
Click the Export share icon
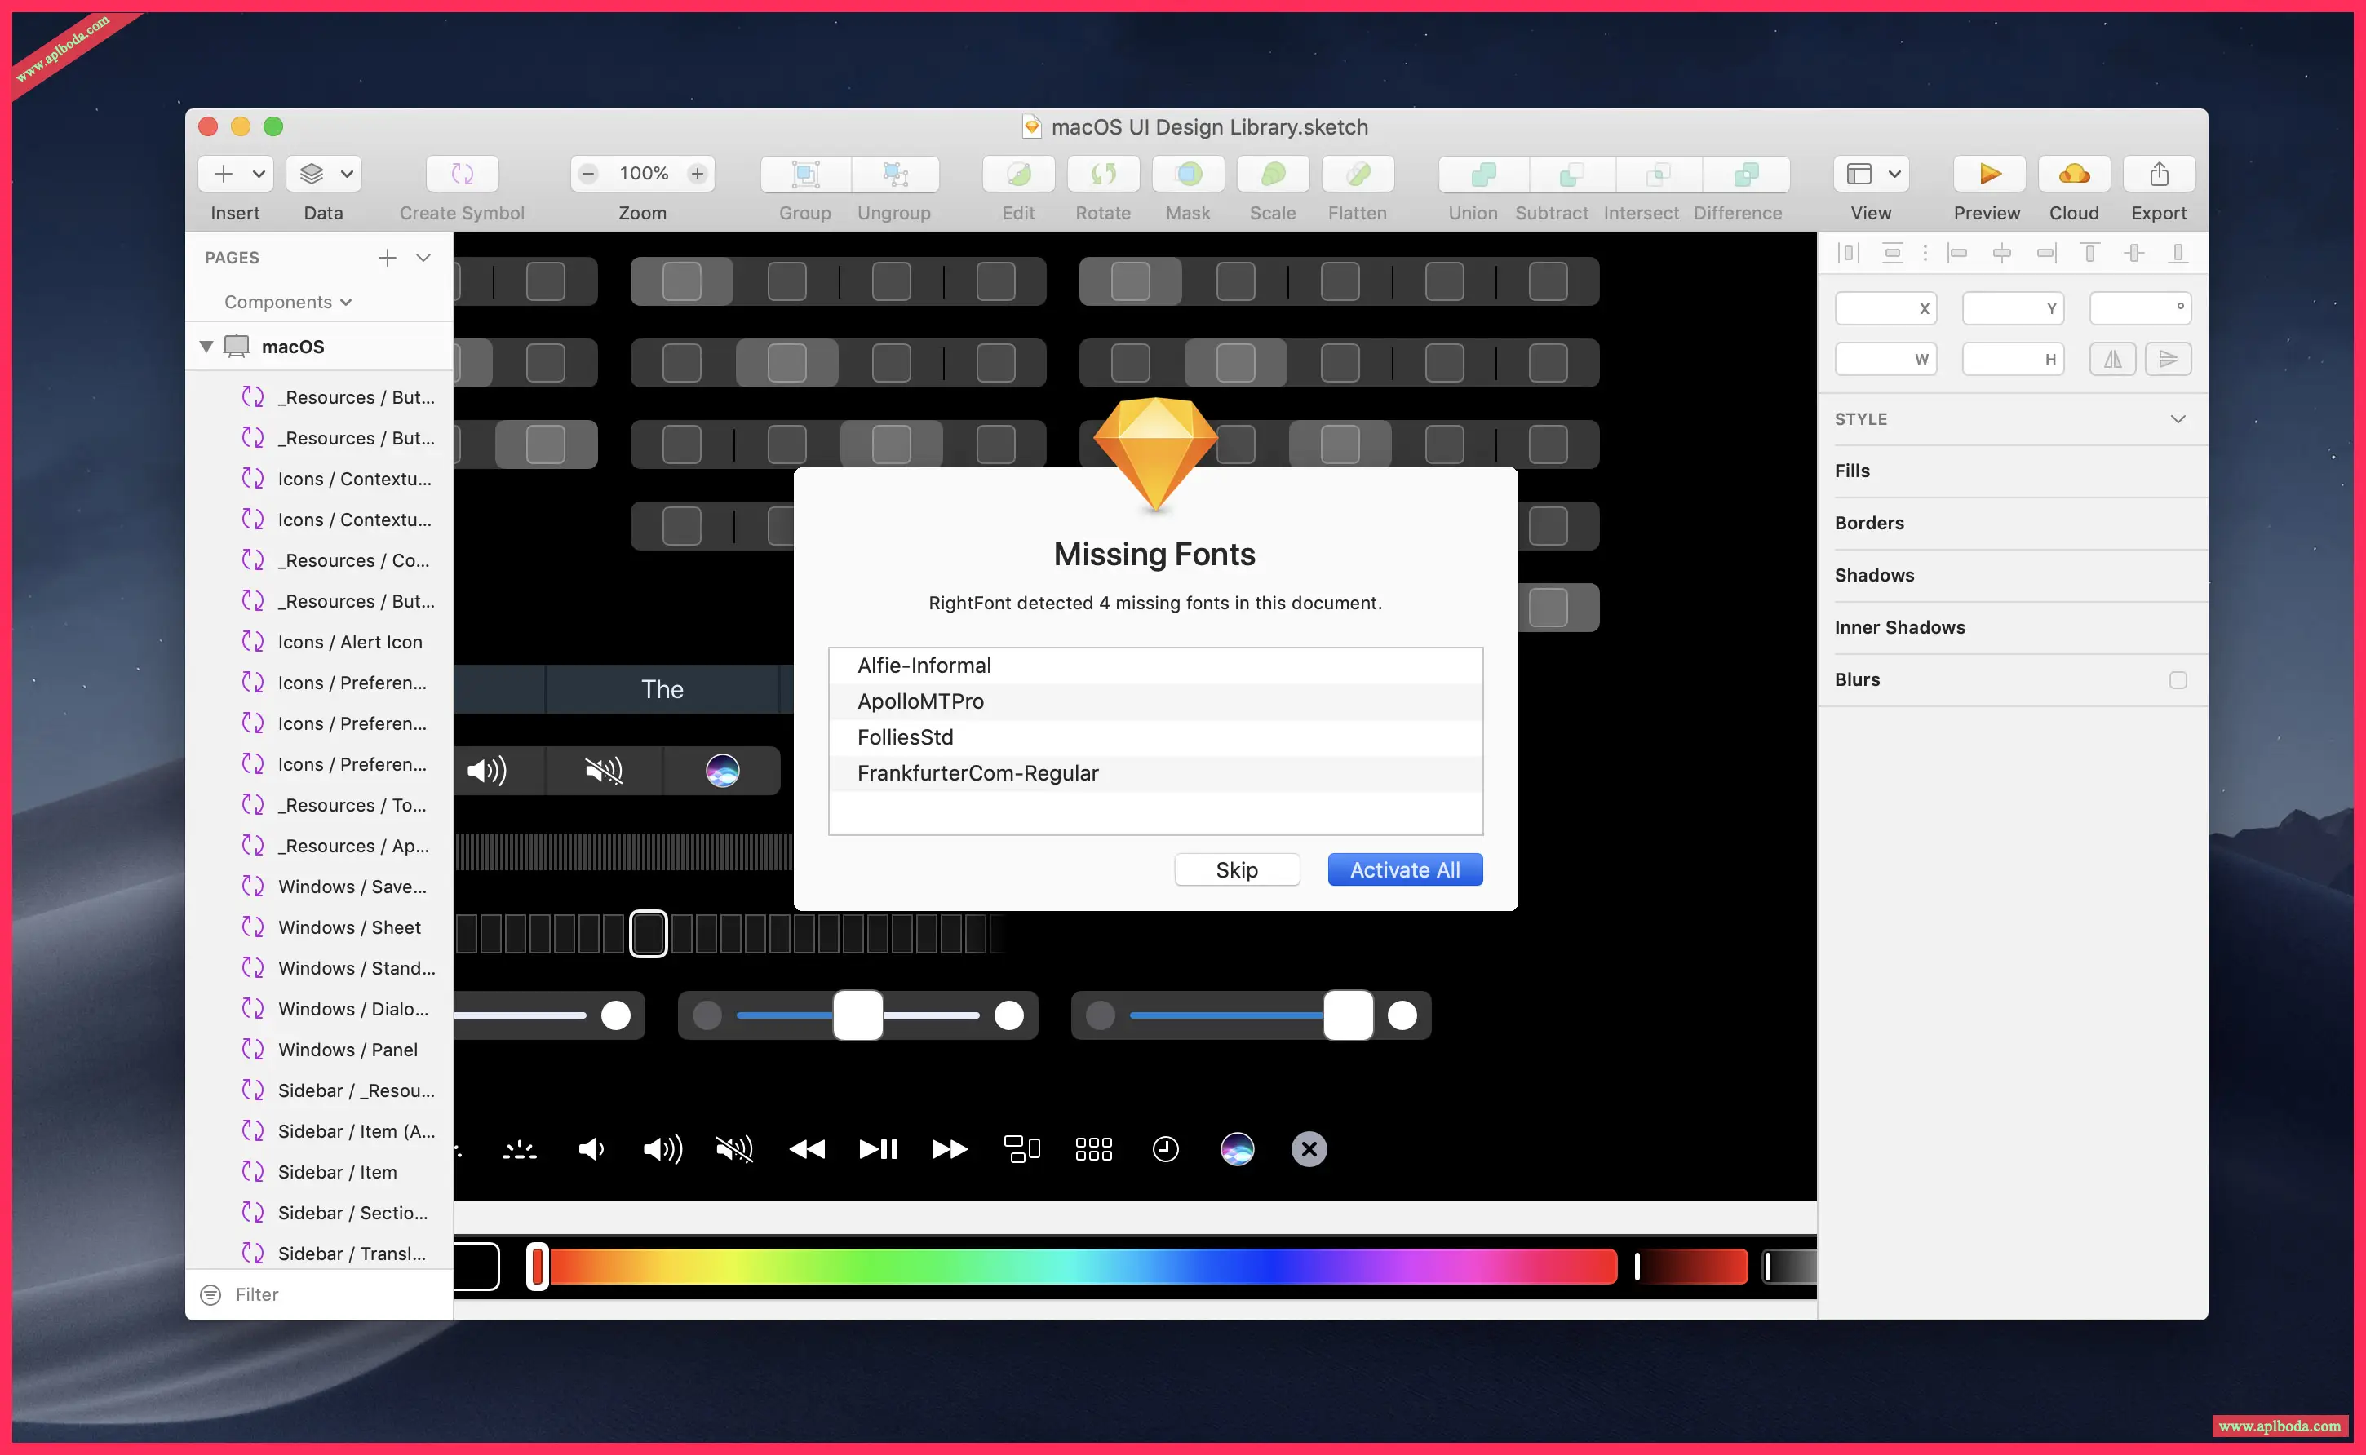tap(2159, 175)
